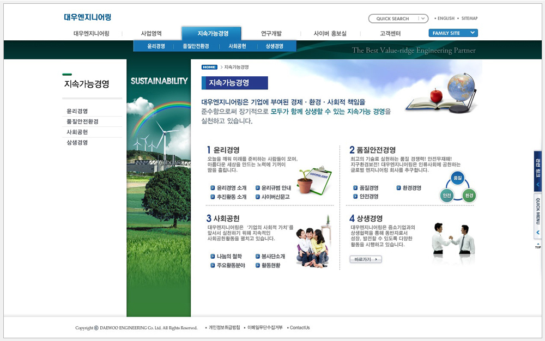The height and width of the screenshot is (341, 545).
Task: Open the QUICK SEARCH dropdown
Action: (x=423, y=19)
